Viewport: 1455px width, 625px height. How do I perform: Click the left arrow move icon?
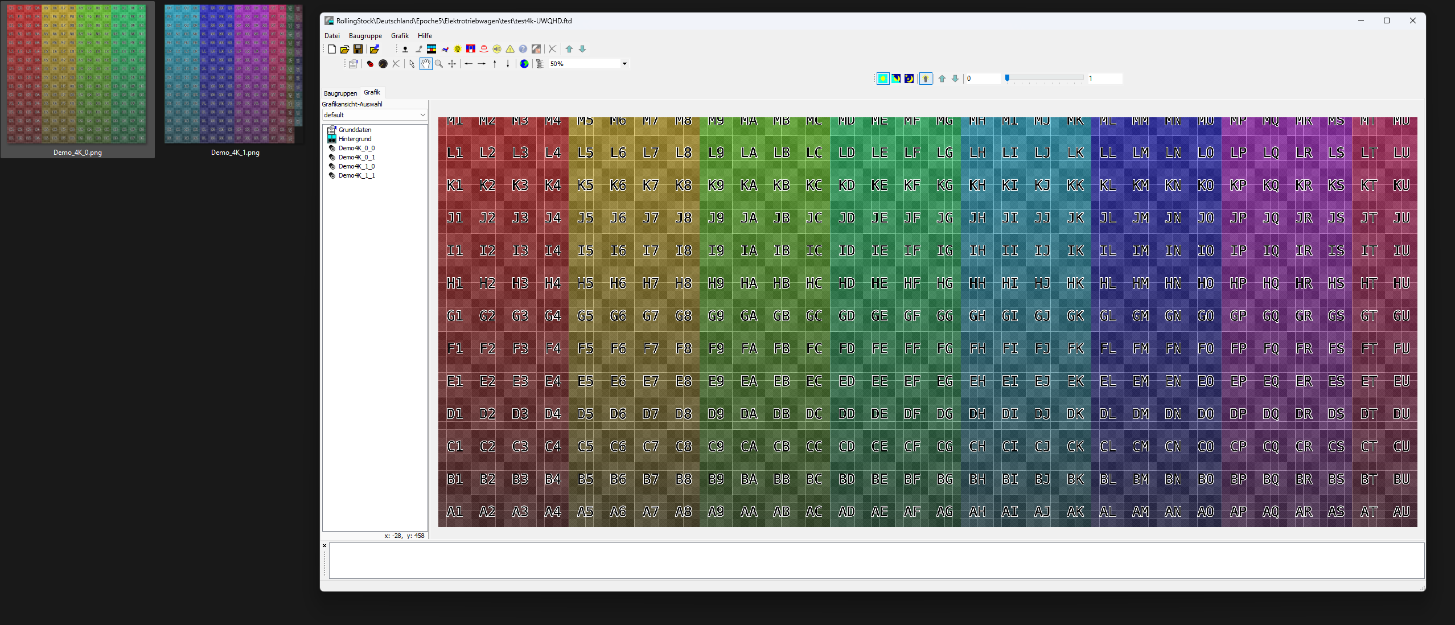[468, 64]
